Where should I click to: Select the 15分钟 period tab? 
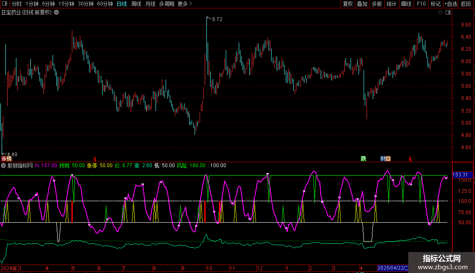pyautogui.click(x=66, y=4)
